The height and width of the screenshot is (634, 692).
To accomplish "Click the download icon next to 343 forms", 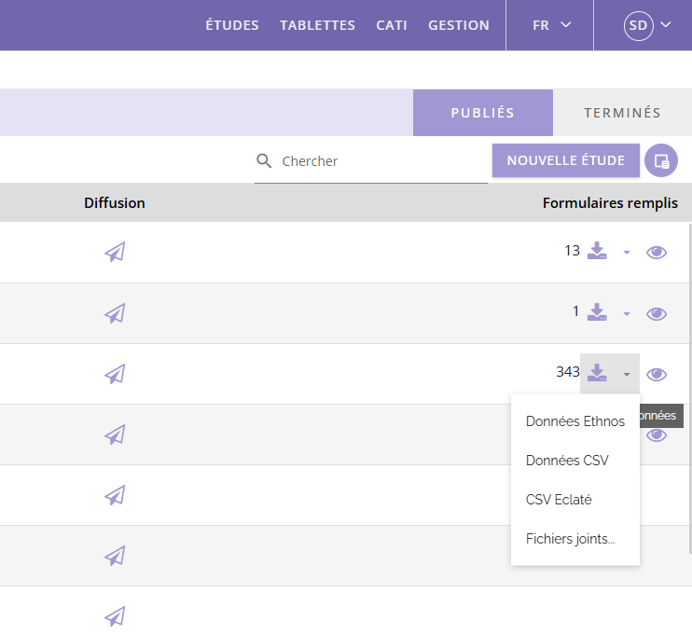I will (597, 373).
